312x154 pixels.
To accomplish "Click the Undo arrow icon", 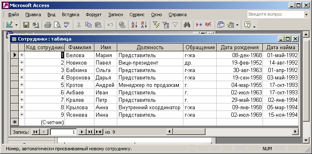I will (x=110, y=25).
